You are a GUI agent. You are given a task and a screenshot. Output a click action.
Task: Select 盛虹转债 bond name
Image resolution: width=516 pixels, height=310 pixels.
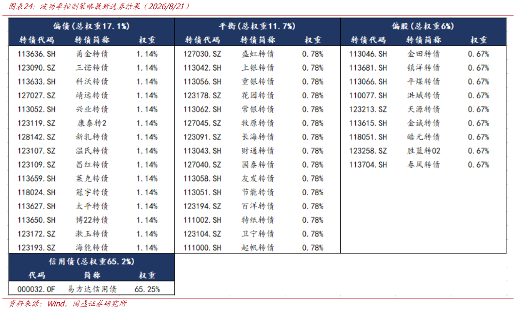pos(258,54)
